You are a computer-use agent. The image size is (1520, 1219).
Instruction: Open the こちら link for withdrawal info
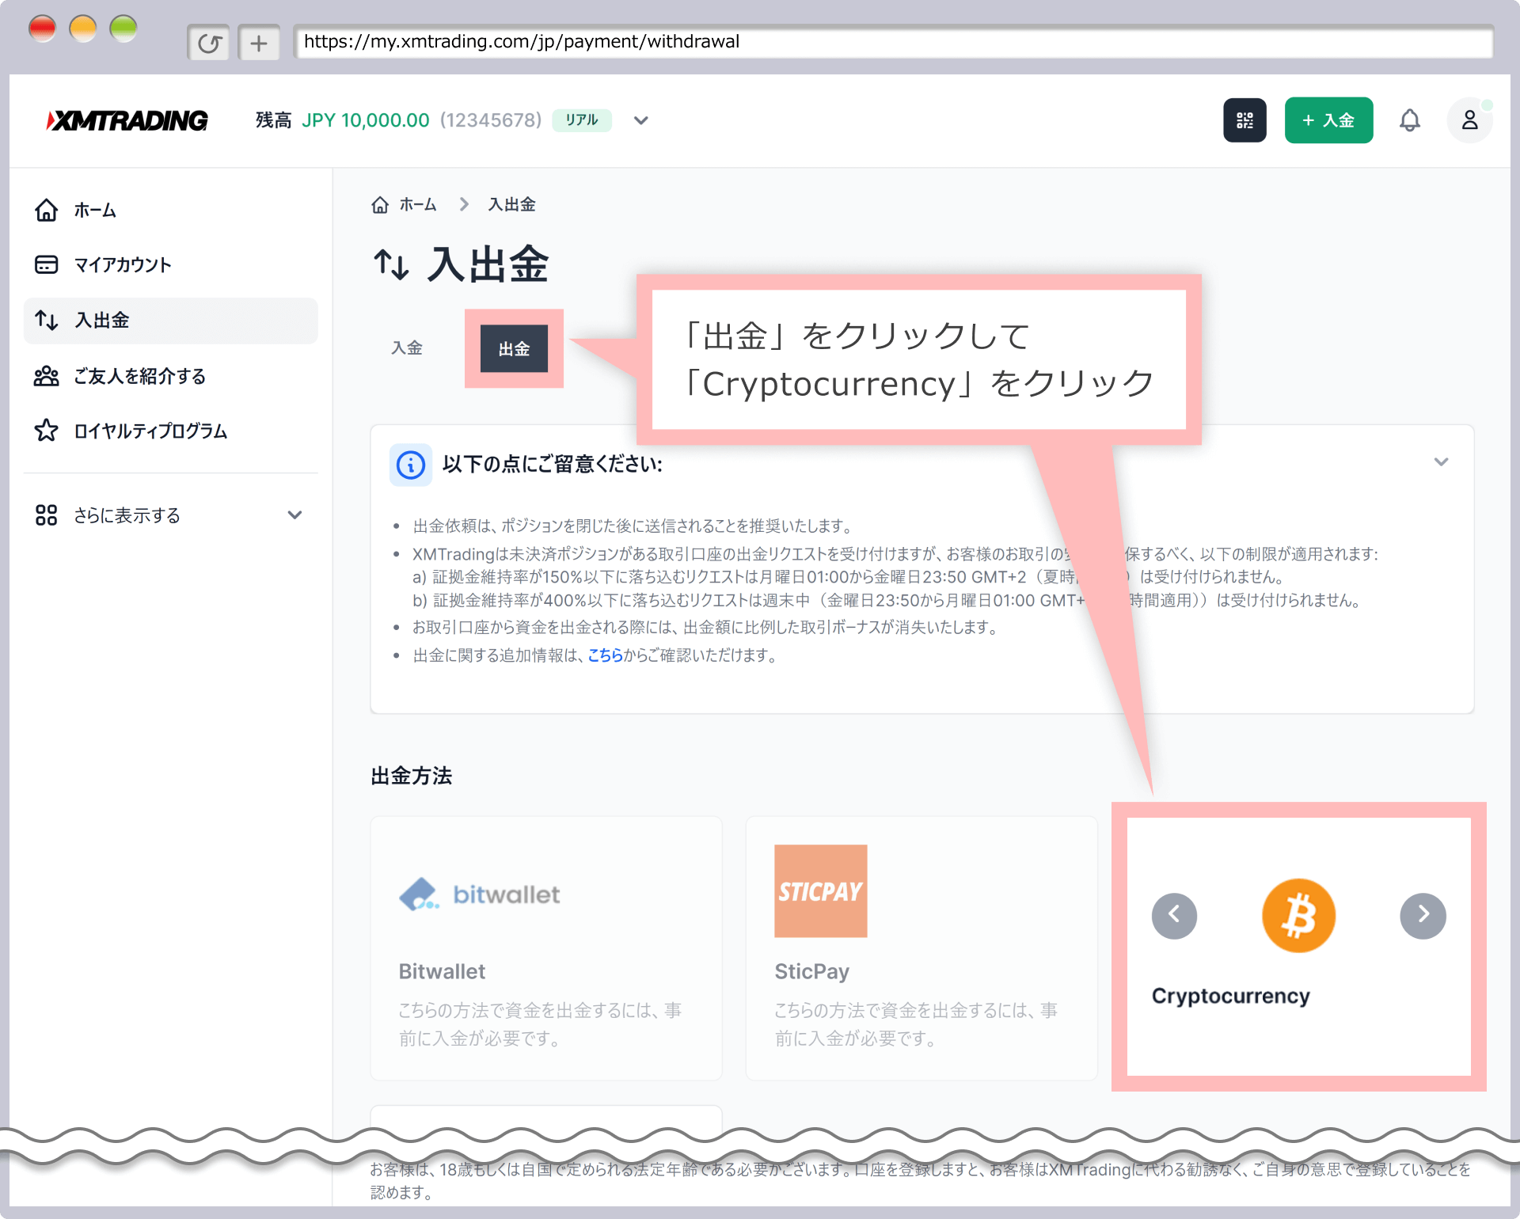click(x=605, y=655)
